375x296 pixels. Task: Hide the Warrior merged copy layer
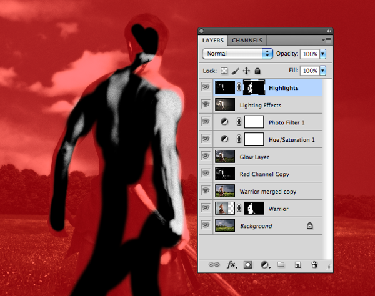(206, 191)
